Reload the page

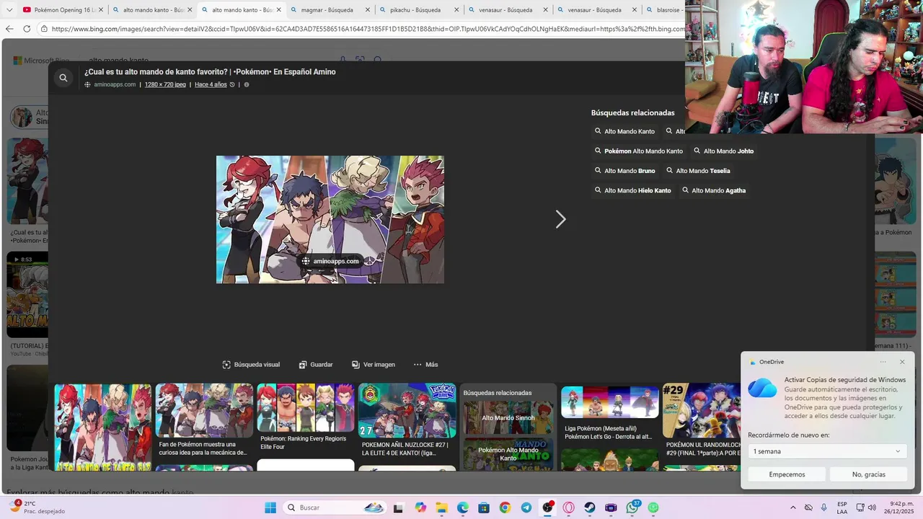[x=27, y=29]
